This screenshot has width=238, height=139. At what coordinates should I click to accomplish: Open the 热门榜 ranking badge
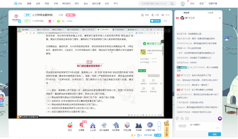point(70,15)
